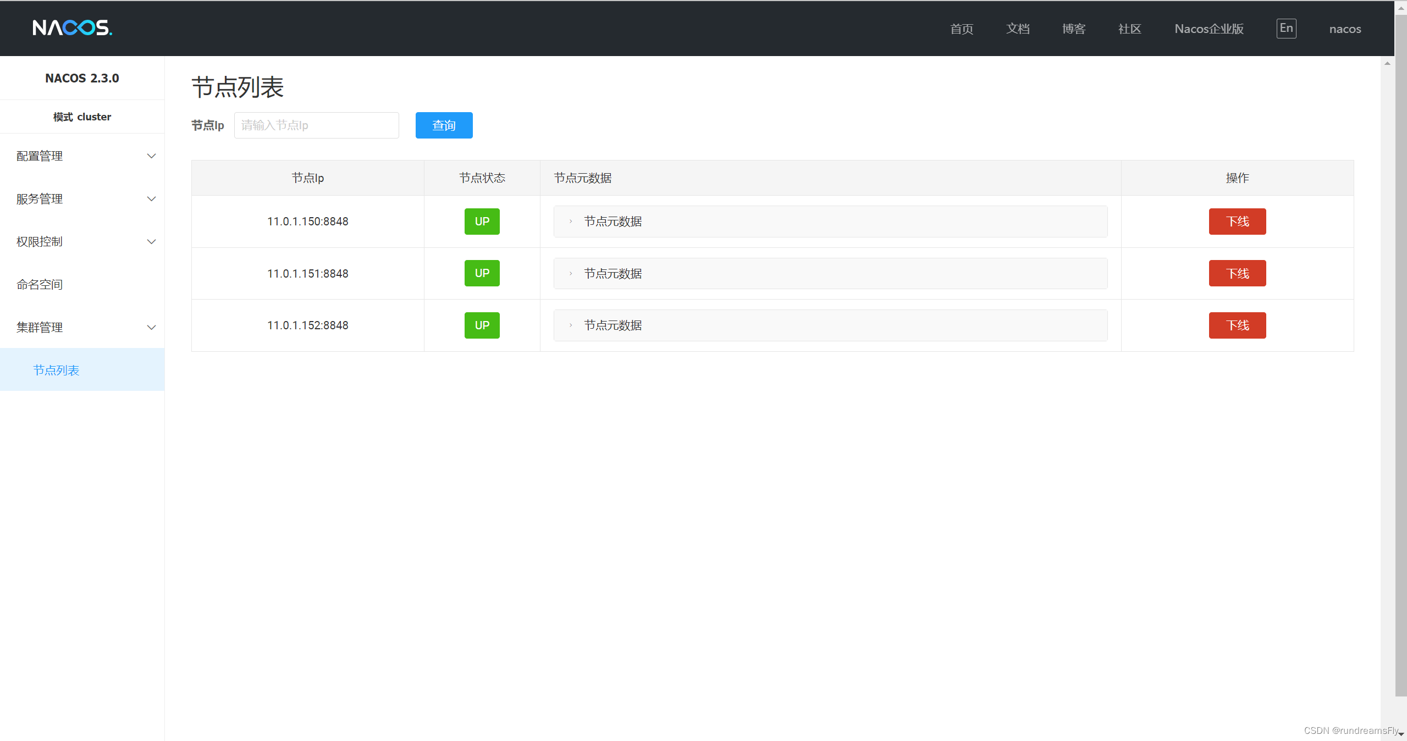1407x741 pixels.
Task: Click the UP status of 11.0.1.151:8848
Action: (x=482, y=273)
